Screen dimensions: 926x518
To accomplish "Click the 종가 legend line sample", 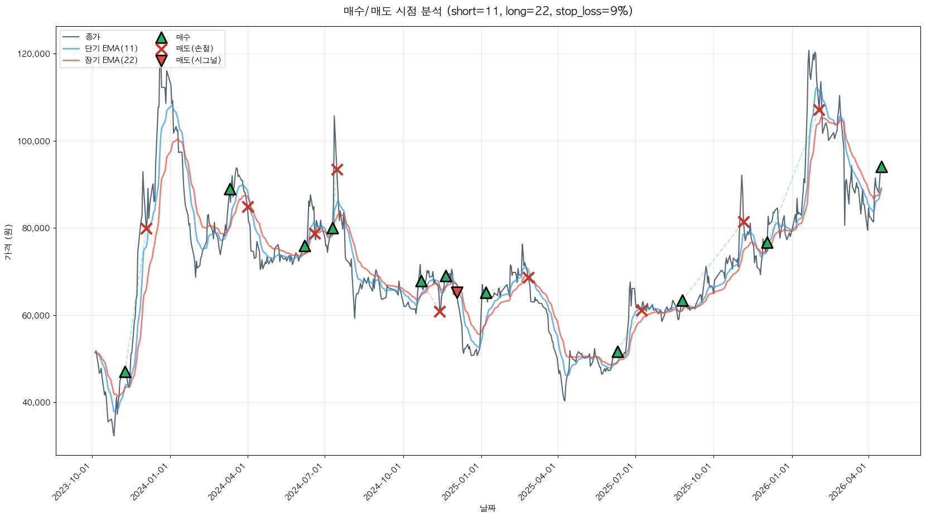I will point(71,37).
